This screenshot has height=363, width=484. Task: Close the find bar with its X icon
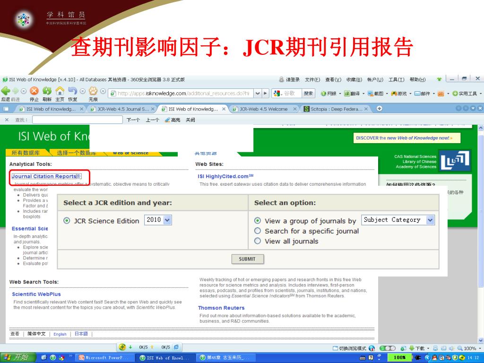point(7,120)
